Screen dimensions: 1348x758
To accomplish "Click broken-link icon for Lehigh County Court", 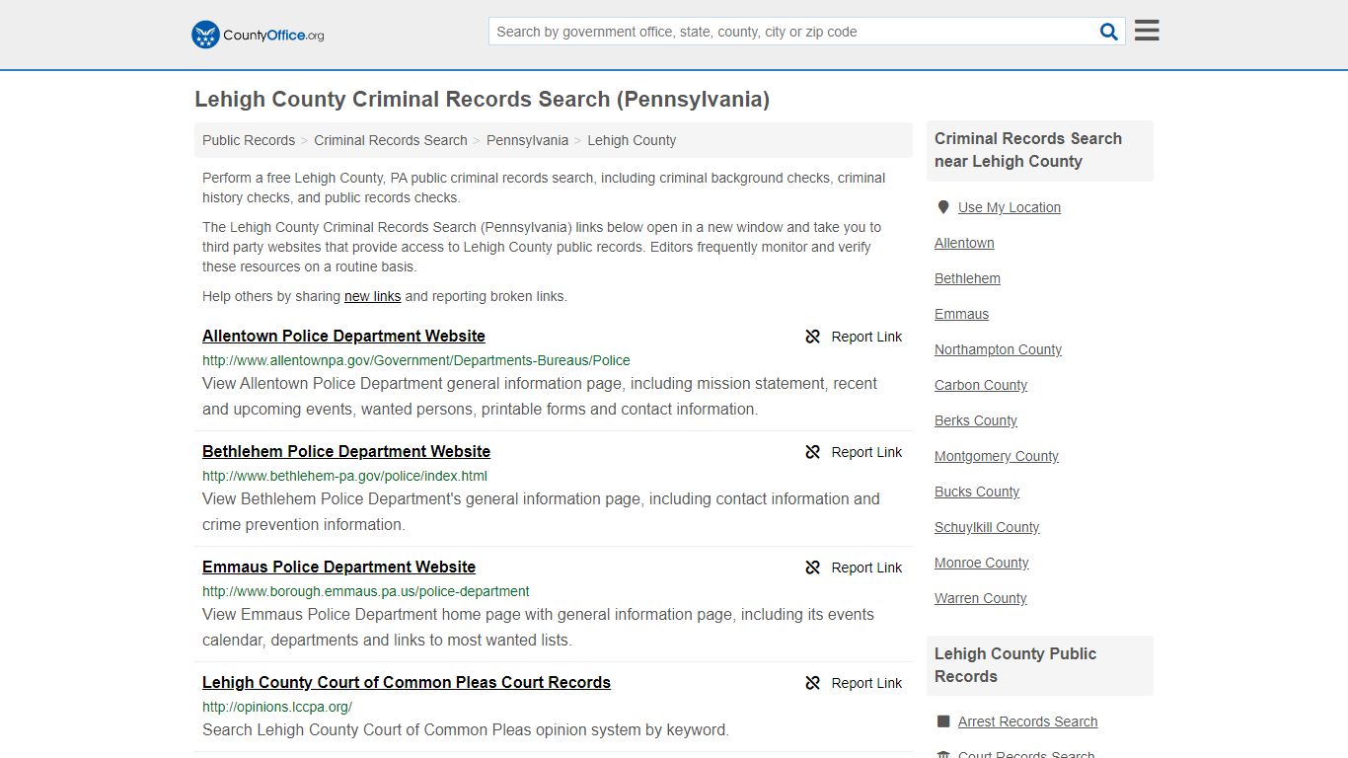I will [813, 683].
